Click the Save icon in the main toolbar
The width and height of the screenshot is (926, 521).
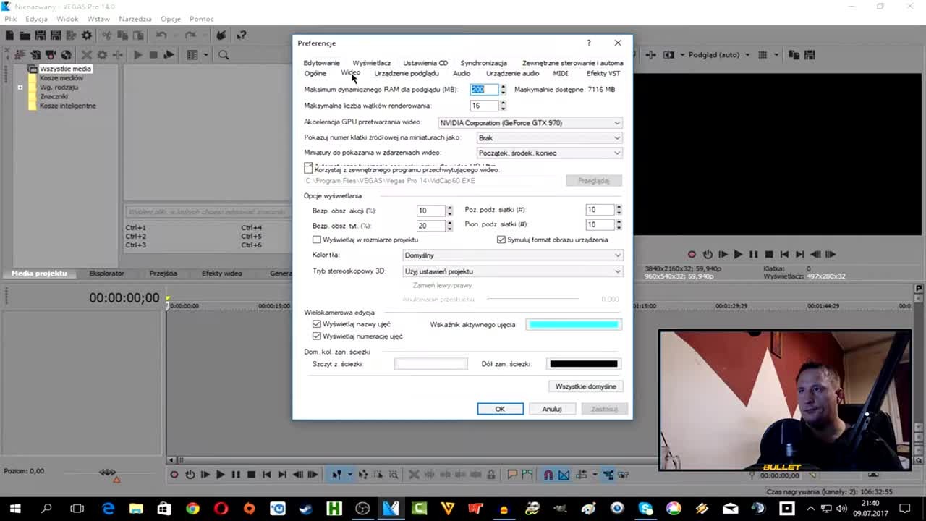click(41, 35)
